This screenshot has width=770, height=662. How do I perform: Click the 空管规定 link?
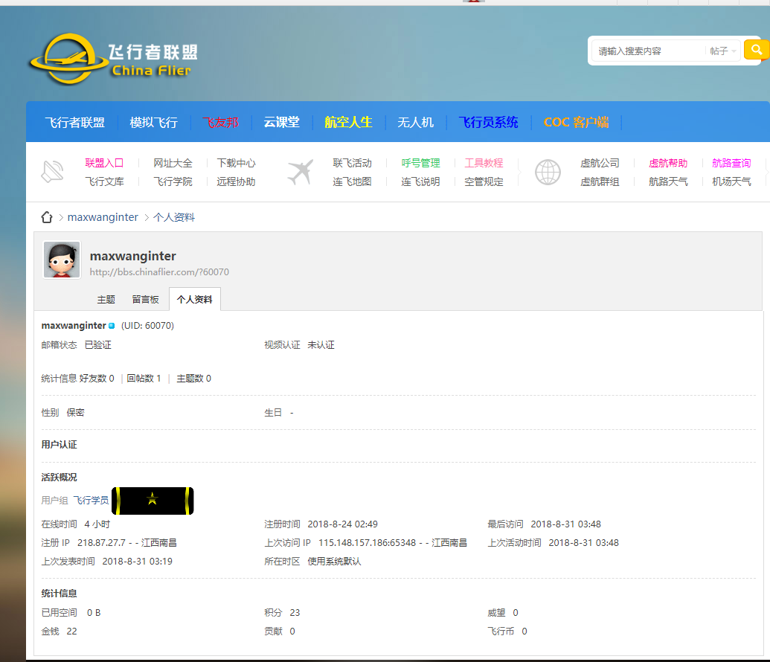coord(484,181)
